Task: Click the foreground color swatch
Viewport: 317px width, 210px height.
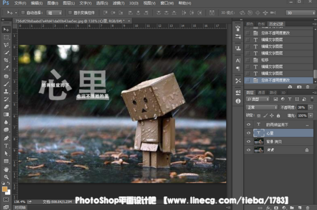Action: (x=5, y=189)
